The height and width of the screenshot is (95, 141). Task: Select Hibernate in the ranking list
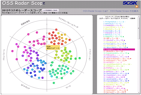tap(116, 90)
